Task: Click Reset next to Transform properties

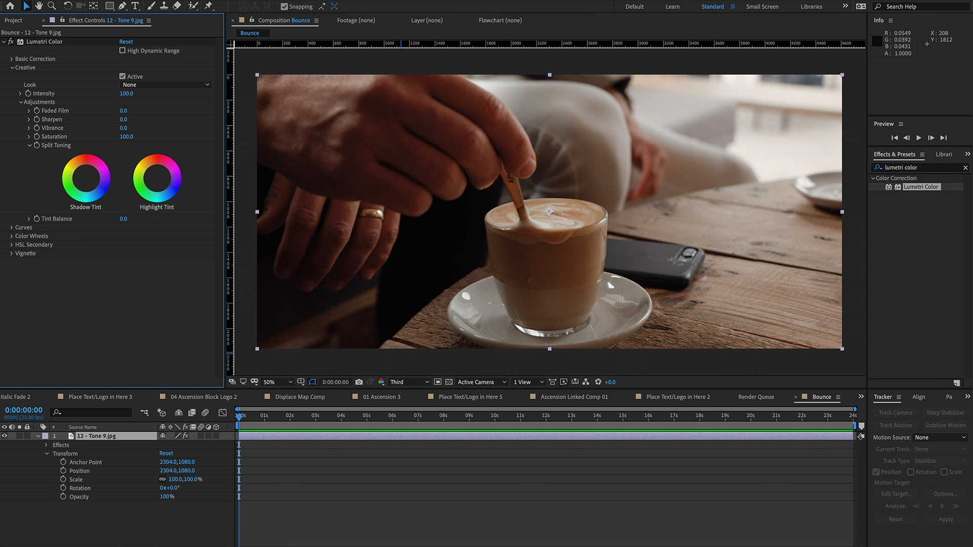Action: point(165,453)
